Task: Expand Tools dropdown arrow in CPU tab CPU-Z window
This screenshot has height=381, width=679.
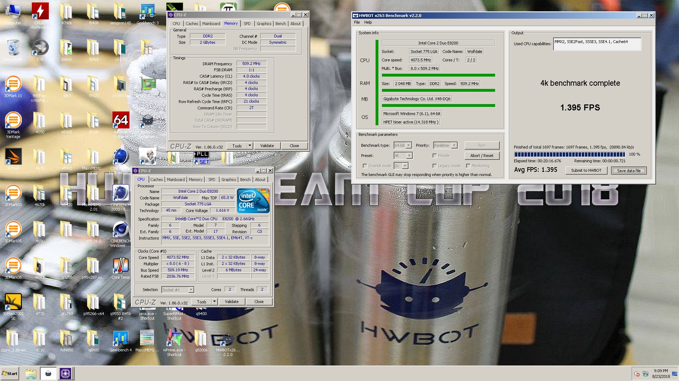Action: pos(214,302)
